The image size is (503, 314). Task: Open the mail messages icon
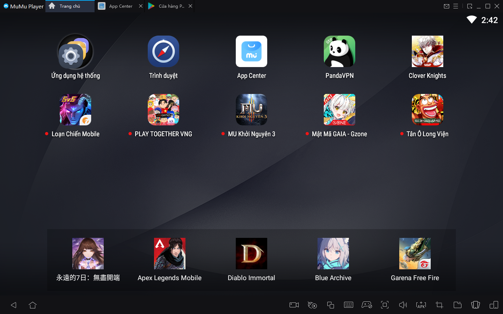pos(446,6)
